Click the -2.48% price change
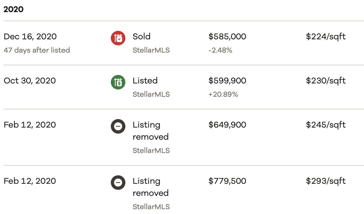 tap(220, 50)
